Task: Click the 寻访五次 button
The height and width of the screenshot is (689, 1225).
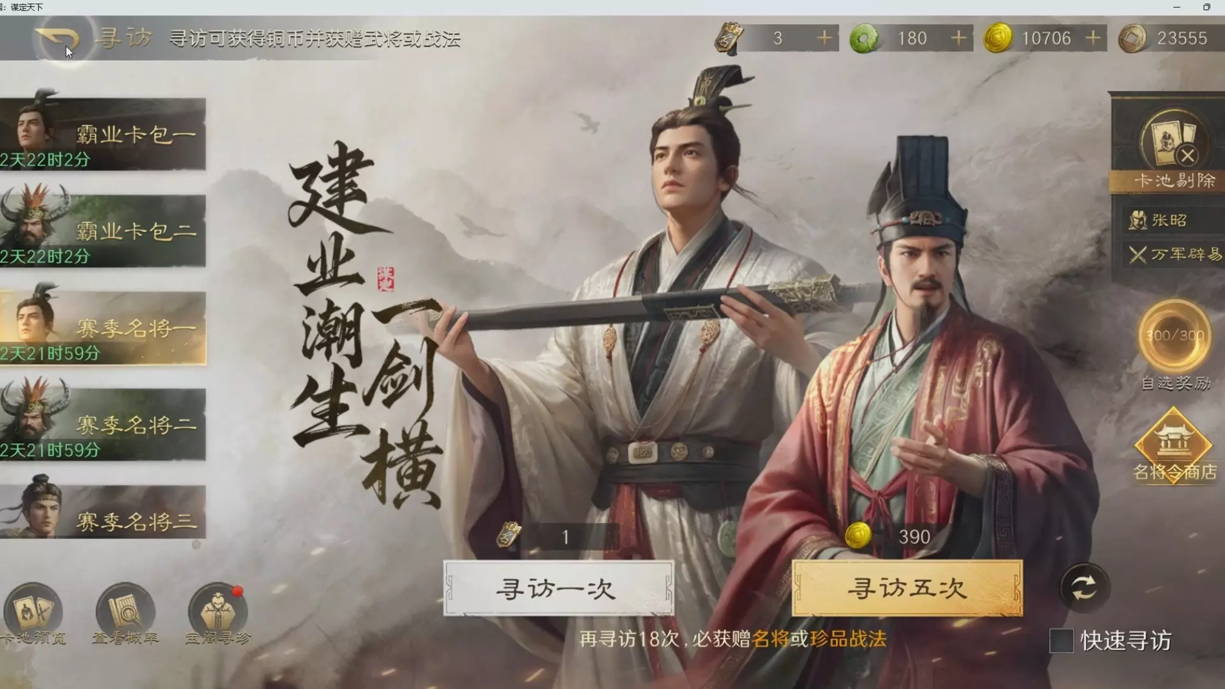Action: point(907,588)
